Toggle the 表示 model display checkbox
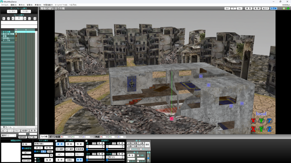Viewport: 291px width, 163px height. tap(35, 151)
